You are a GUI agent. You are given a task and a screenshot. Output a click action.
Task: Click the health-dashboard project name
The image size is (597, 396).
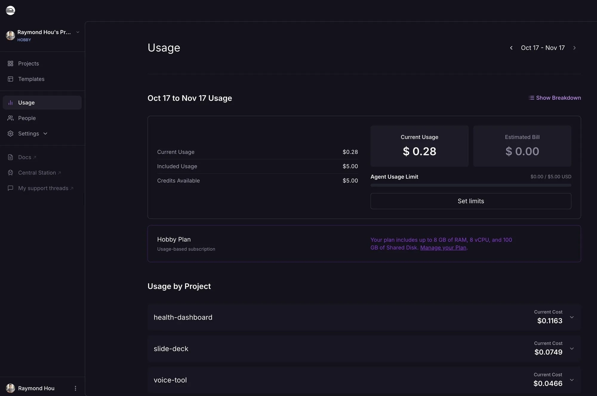183,317
